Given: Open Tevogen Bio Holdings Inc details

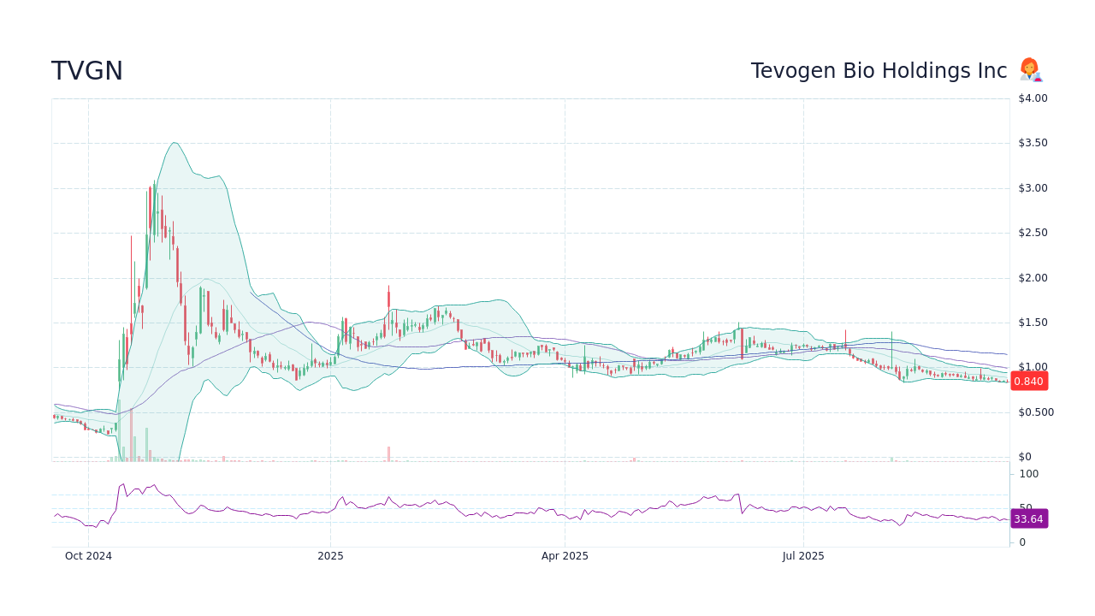Looking at the screenshot, I should coord(879,70).
